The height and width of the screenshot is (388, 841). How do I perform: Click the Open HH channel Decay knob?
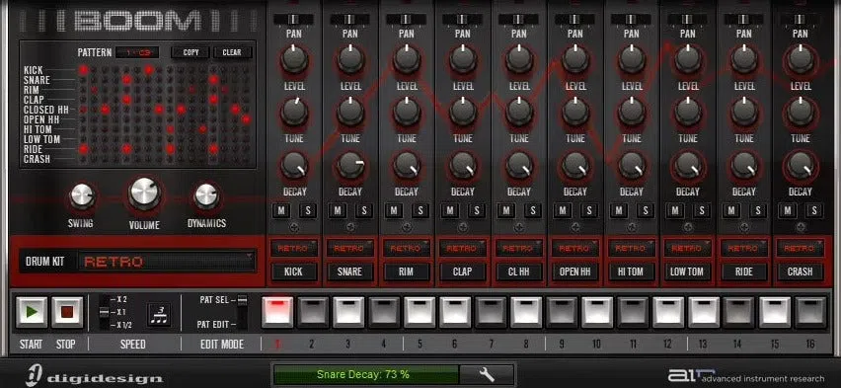click(x=575, y=165)
